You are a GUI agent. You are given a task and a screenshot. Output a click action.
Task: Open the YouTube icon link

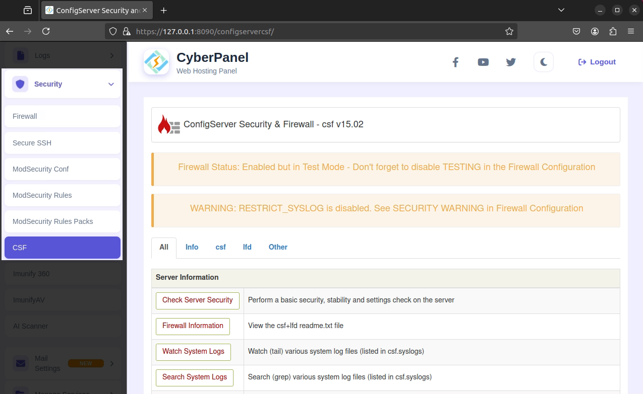click(x=483, y=62)
